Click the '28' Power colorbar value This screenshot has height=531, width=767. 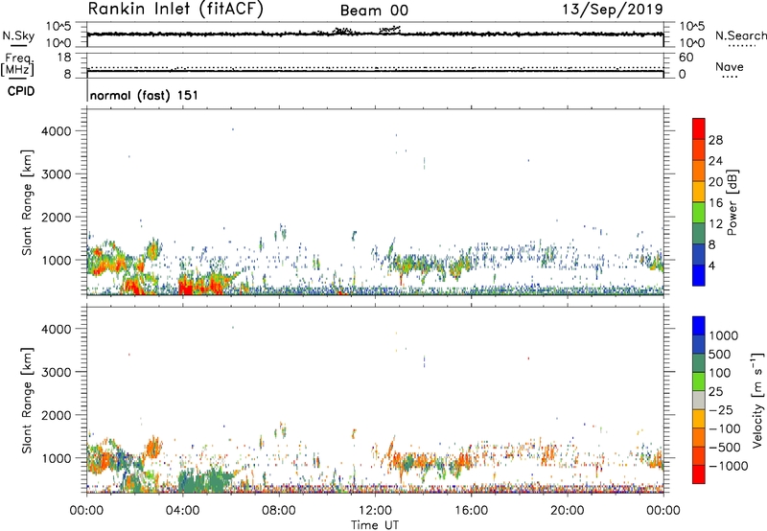click(715, 140)
